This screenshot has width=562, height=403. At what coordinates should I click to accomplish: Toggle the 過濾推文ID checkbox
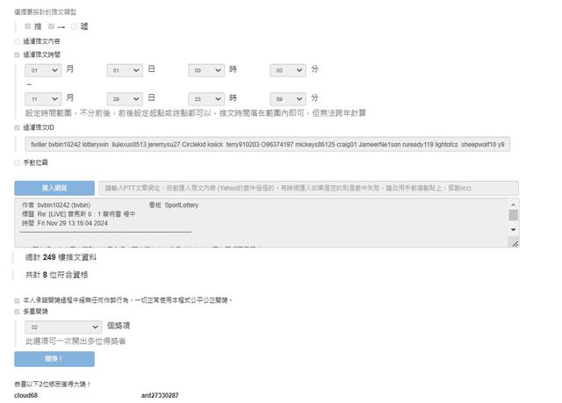click(x=17, y=127)
